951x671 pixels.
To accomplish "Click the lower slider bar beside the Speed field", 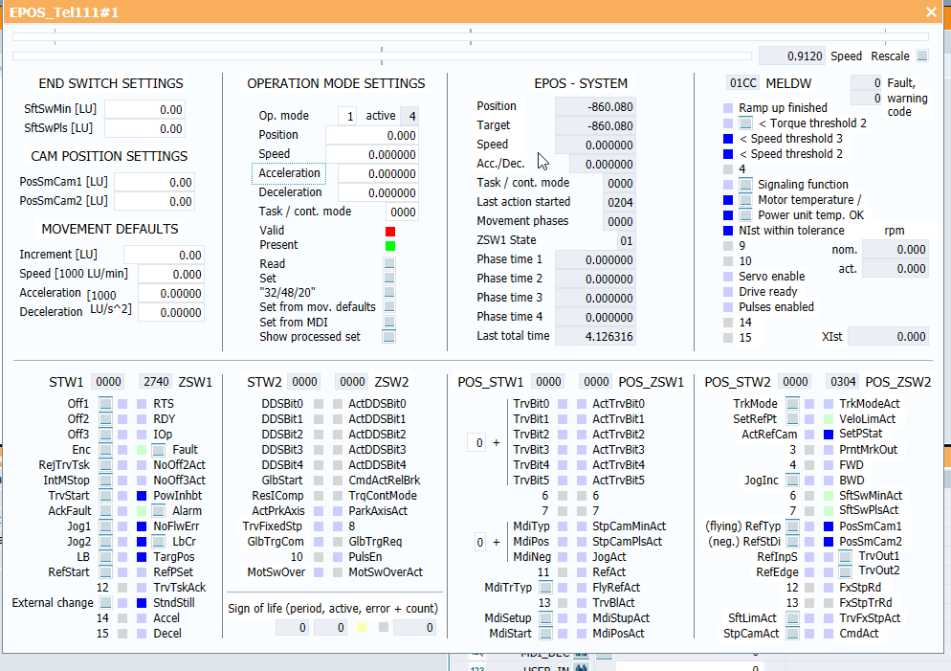I will click(382, 56).
